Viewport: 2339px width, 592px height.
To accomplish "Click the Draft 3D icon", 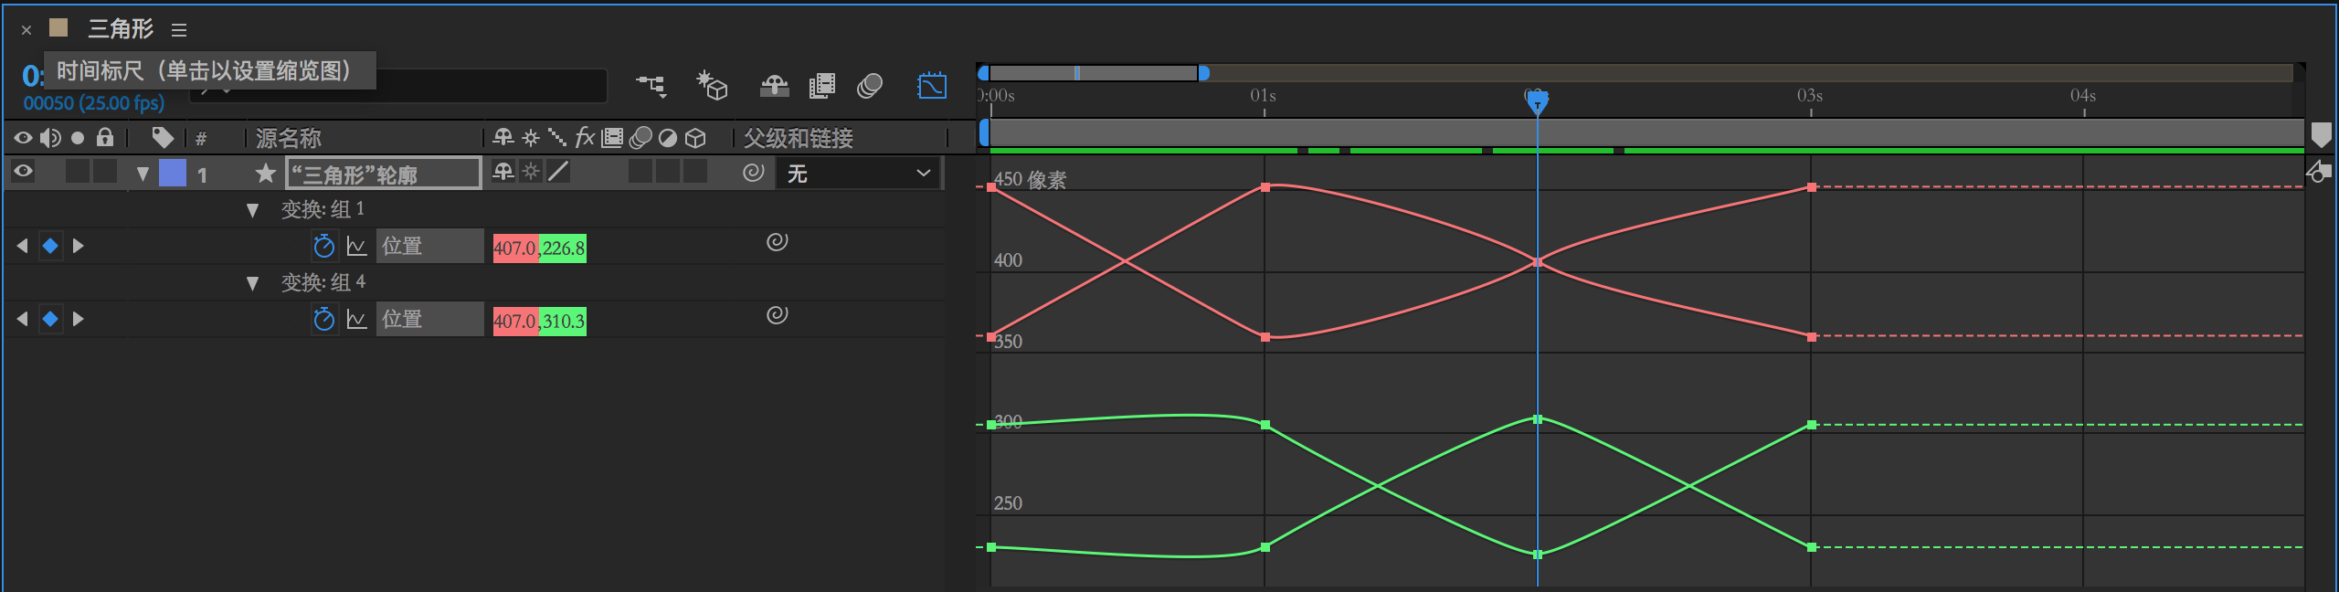I will tap(712, 86).
